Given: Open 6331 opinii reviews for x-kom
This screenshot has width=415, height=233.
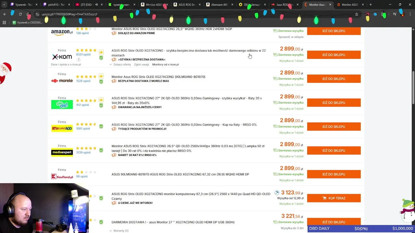Looking at the screenshot, I should [83, 54].
